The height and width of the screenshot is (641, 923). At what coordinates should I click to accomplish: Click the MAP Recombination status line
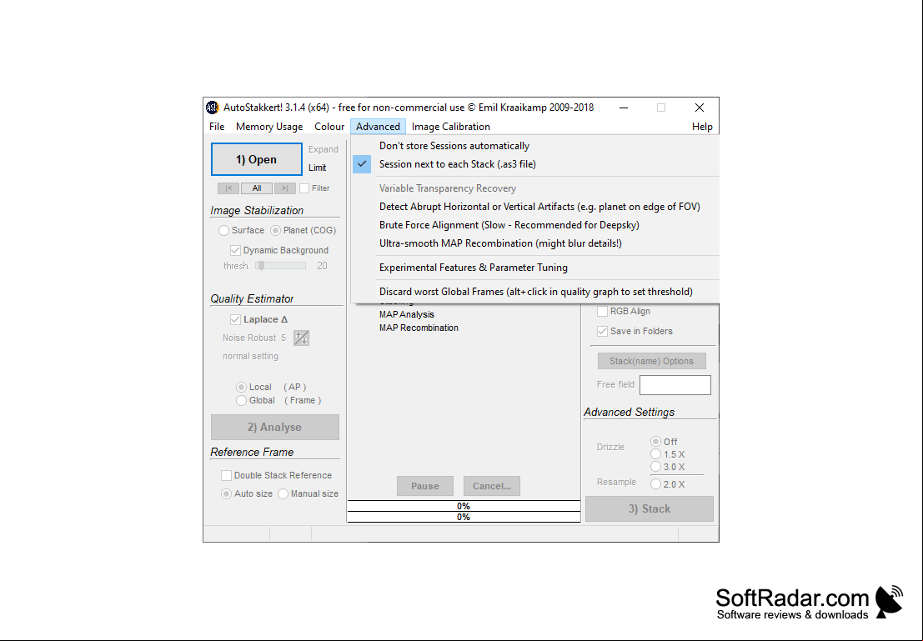coord(419,328)
